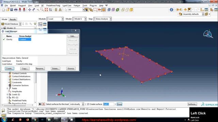Click the Done button in prompt

coord(119,104)
